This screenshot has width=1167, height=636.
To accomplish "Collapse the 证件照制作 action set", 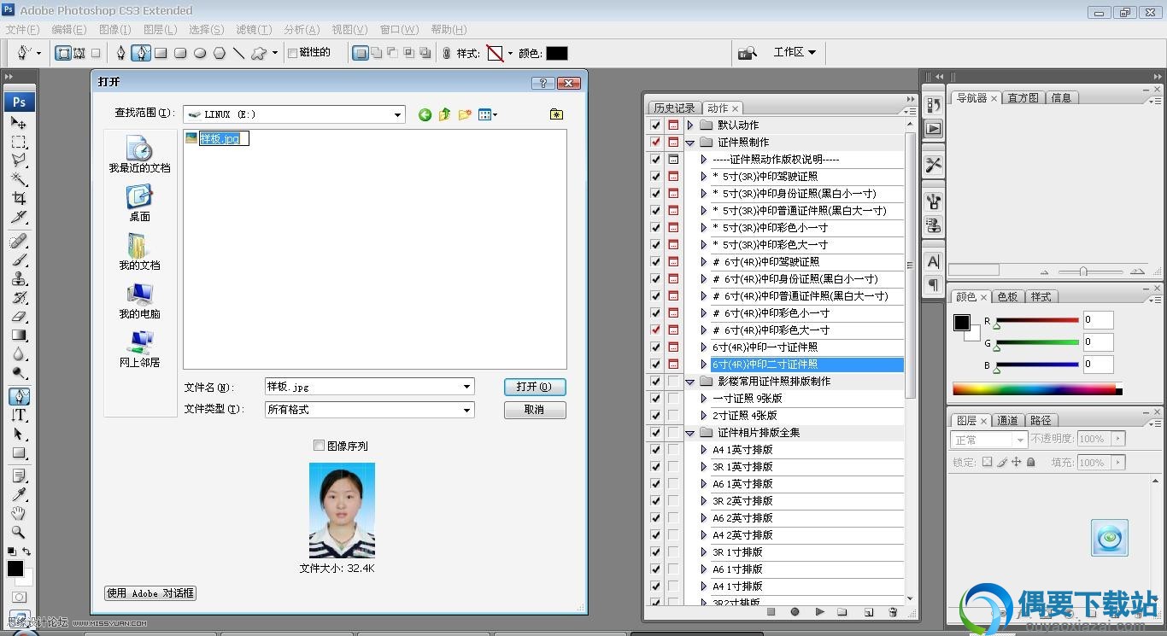I will point(690,143).
